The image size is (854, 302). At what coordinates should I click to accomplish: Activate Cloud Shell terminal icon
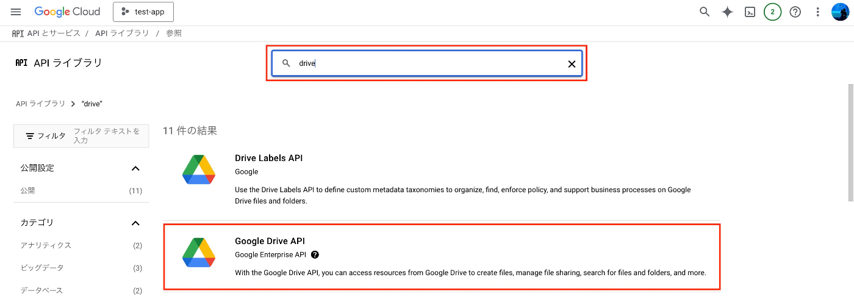pos(750,12)
